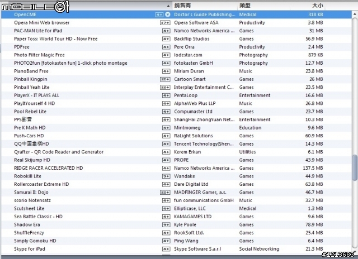Select Pinball Kingpin

tap(176, 79)
